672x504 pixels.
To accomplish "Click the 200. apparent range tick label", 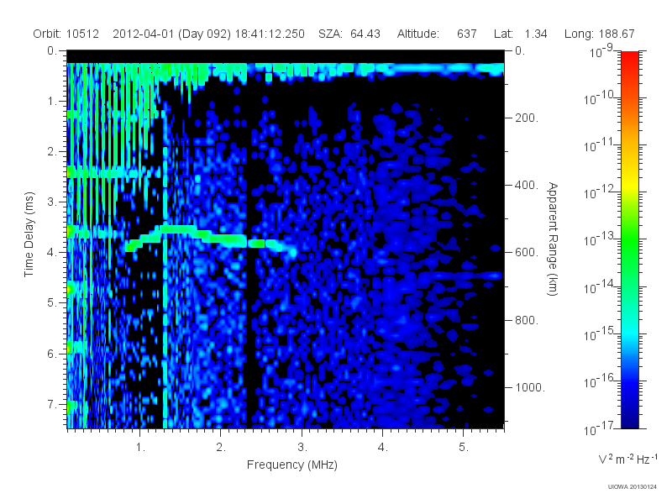I will [x=527, y=118].
